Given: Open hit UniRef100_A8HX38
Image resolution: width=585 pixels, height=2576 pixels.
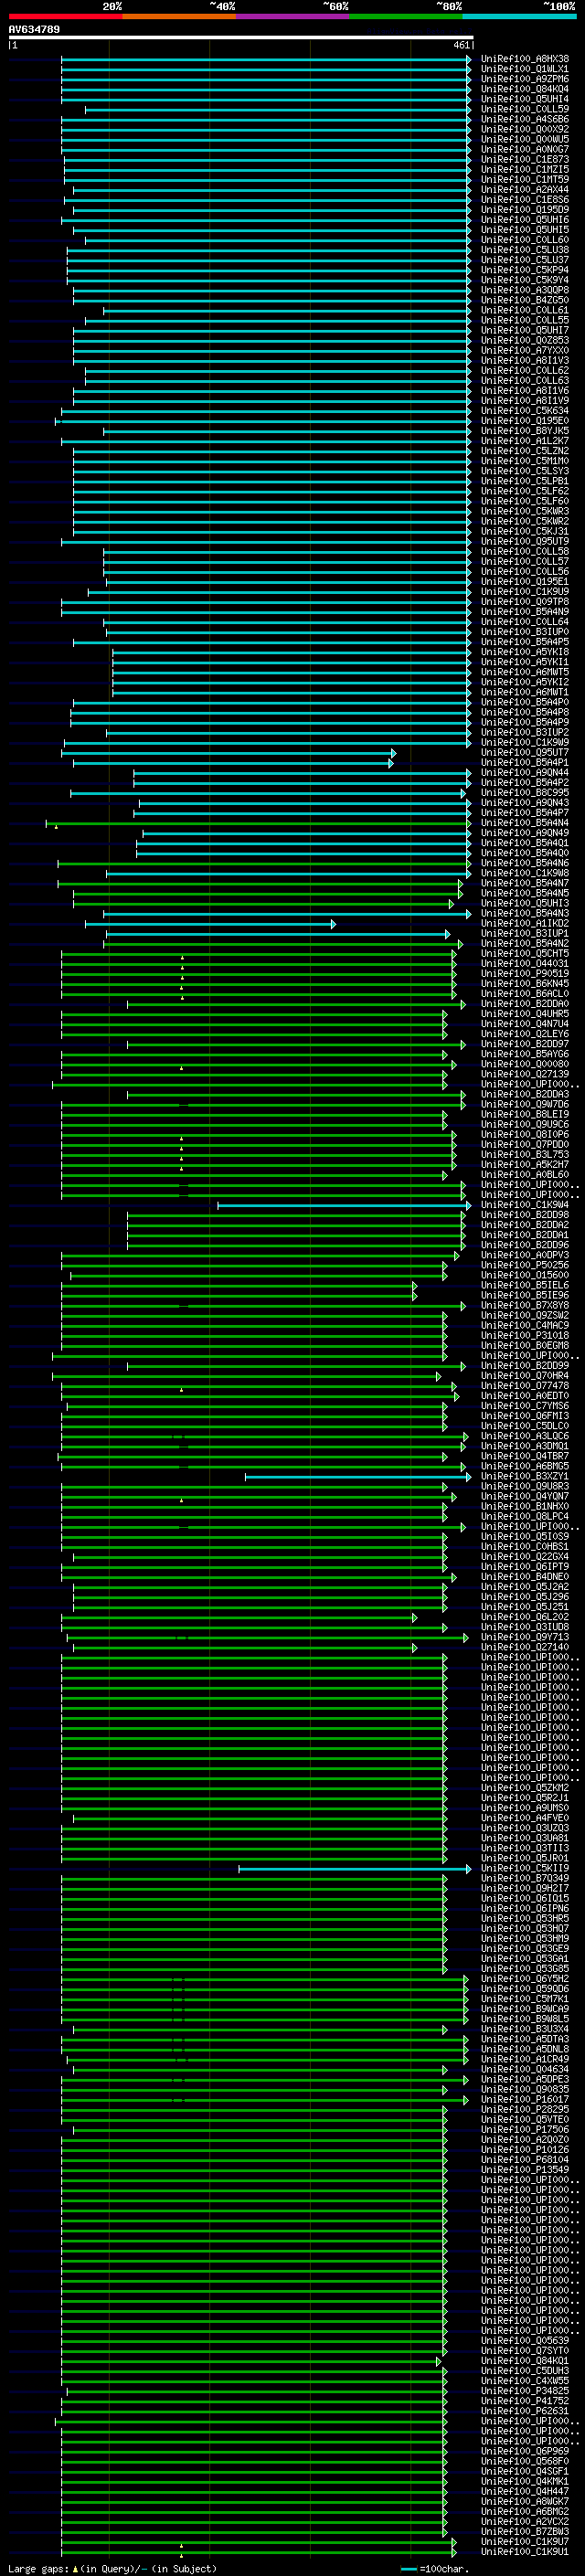Looking at the screenshot, I should (525, 59).
